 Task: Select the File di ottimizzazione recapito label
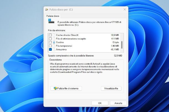click(x=71, y=39)
